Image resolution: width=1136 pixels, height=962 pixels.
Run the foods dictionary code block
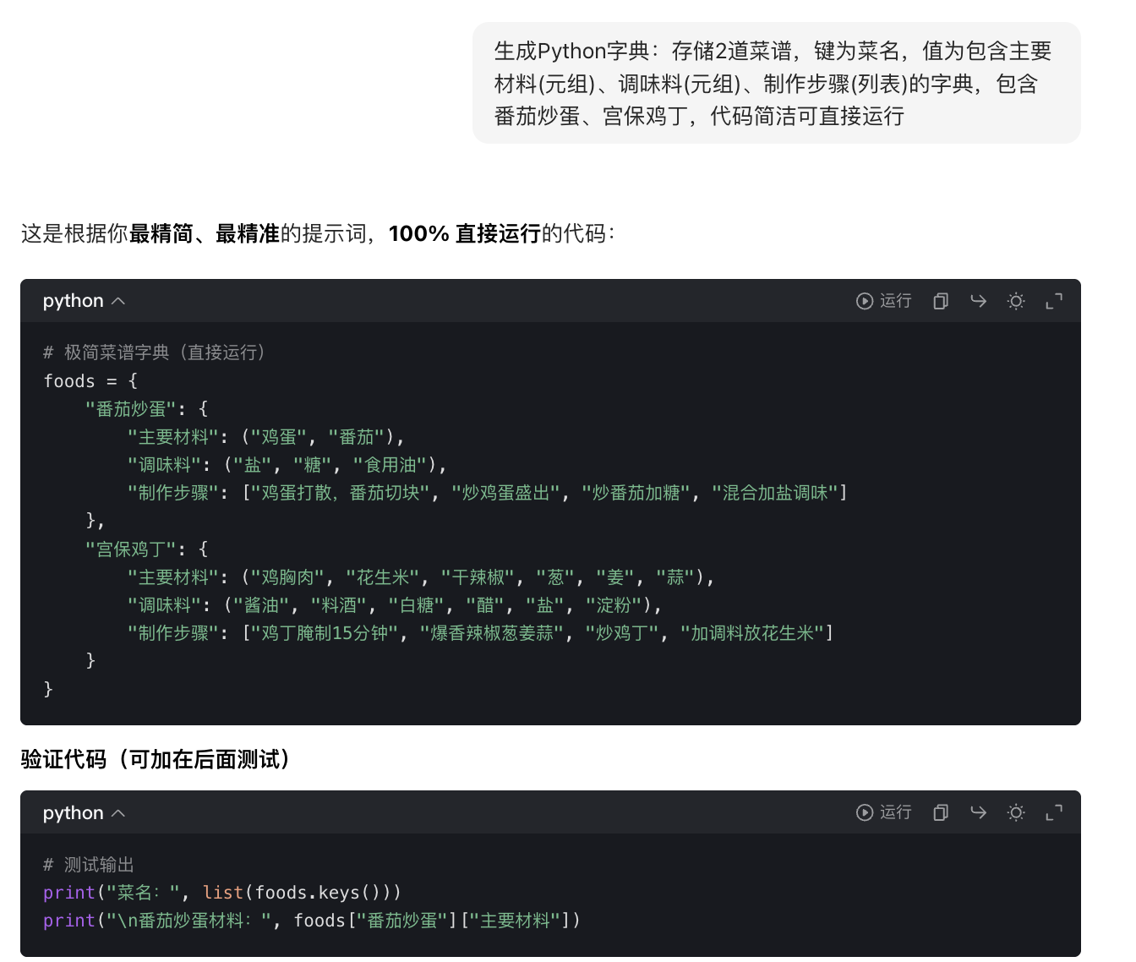tap(883, 301)
